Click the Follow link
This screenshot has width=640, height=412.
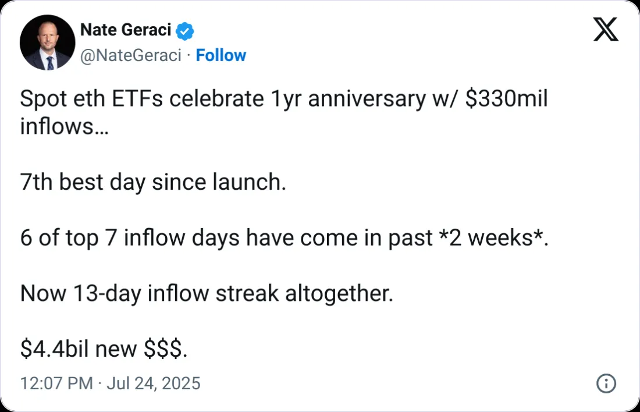point(221,55)
